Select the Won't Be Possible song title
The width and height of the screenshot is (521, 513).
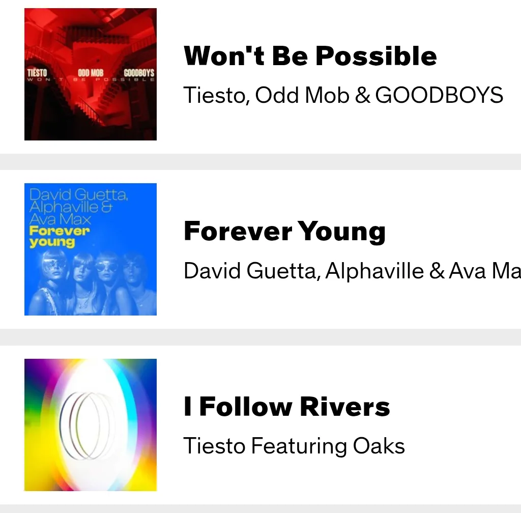tap(310, 56)
